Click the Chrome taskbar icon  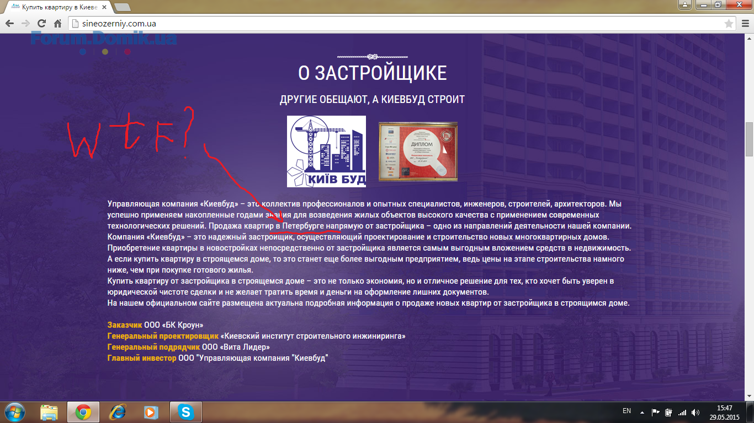click(83, 412)
